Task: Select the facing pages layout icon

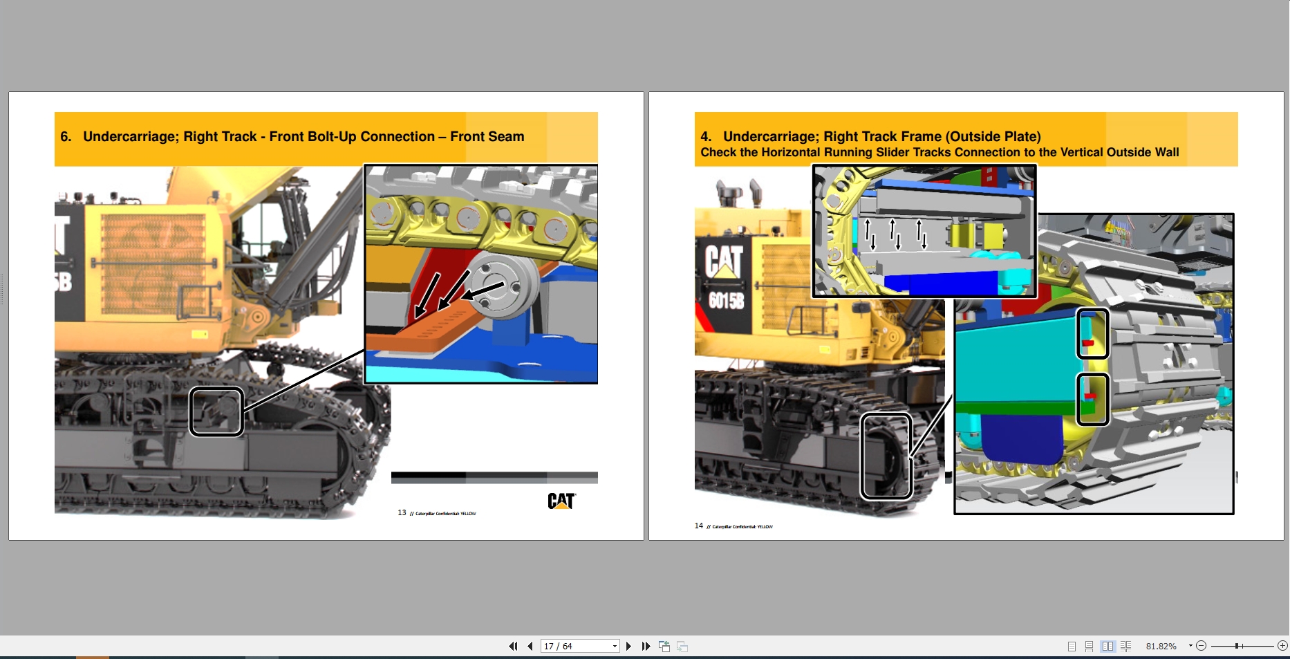Action: click(1109, 646)
